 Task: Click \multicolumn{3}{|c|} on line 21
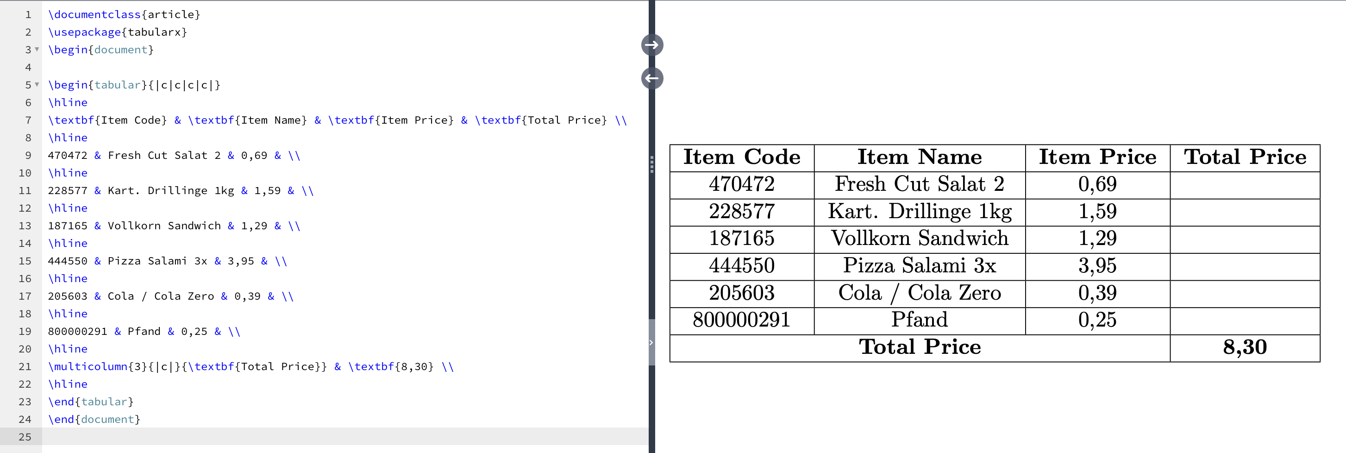click(114, 366)
